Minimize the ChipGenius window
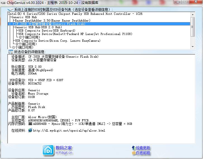 point(178,2)
